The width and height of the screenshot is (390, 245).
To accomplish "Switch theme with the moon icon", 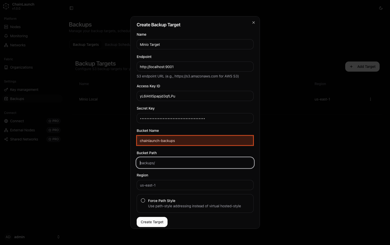I will pyautogui.click(x=381, y=8).
